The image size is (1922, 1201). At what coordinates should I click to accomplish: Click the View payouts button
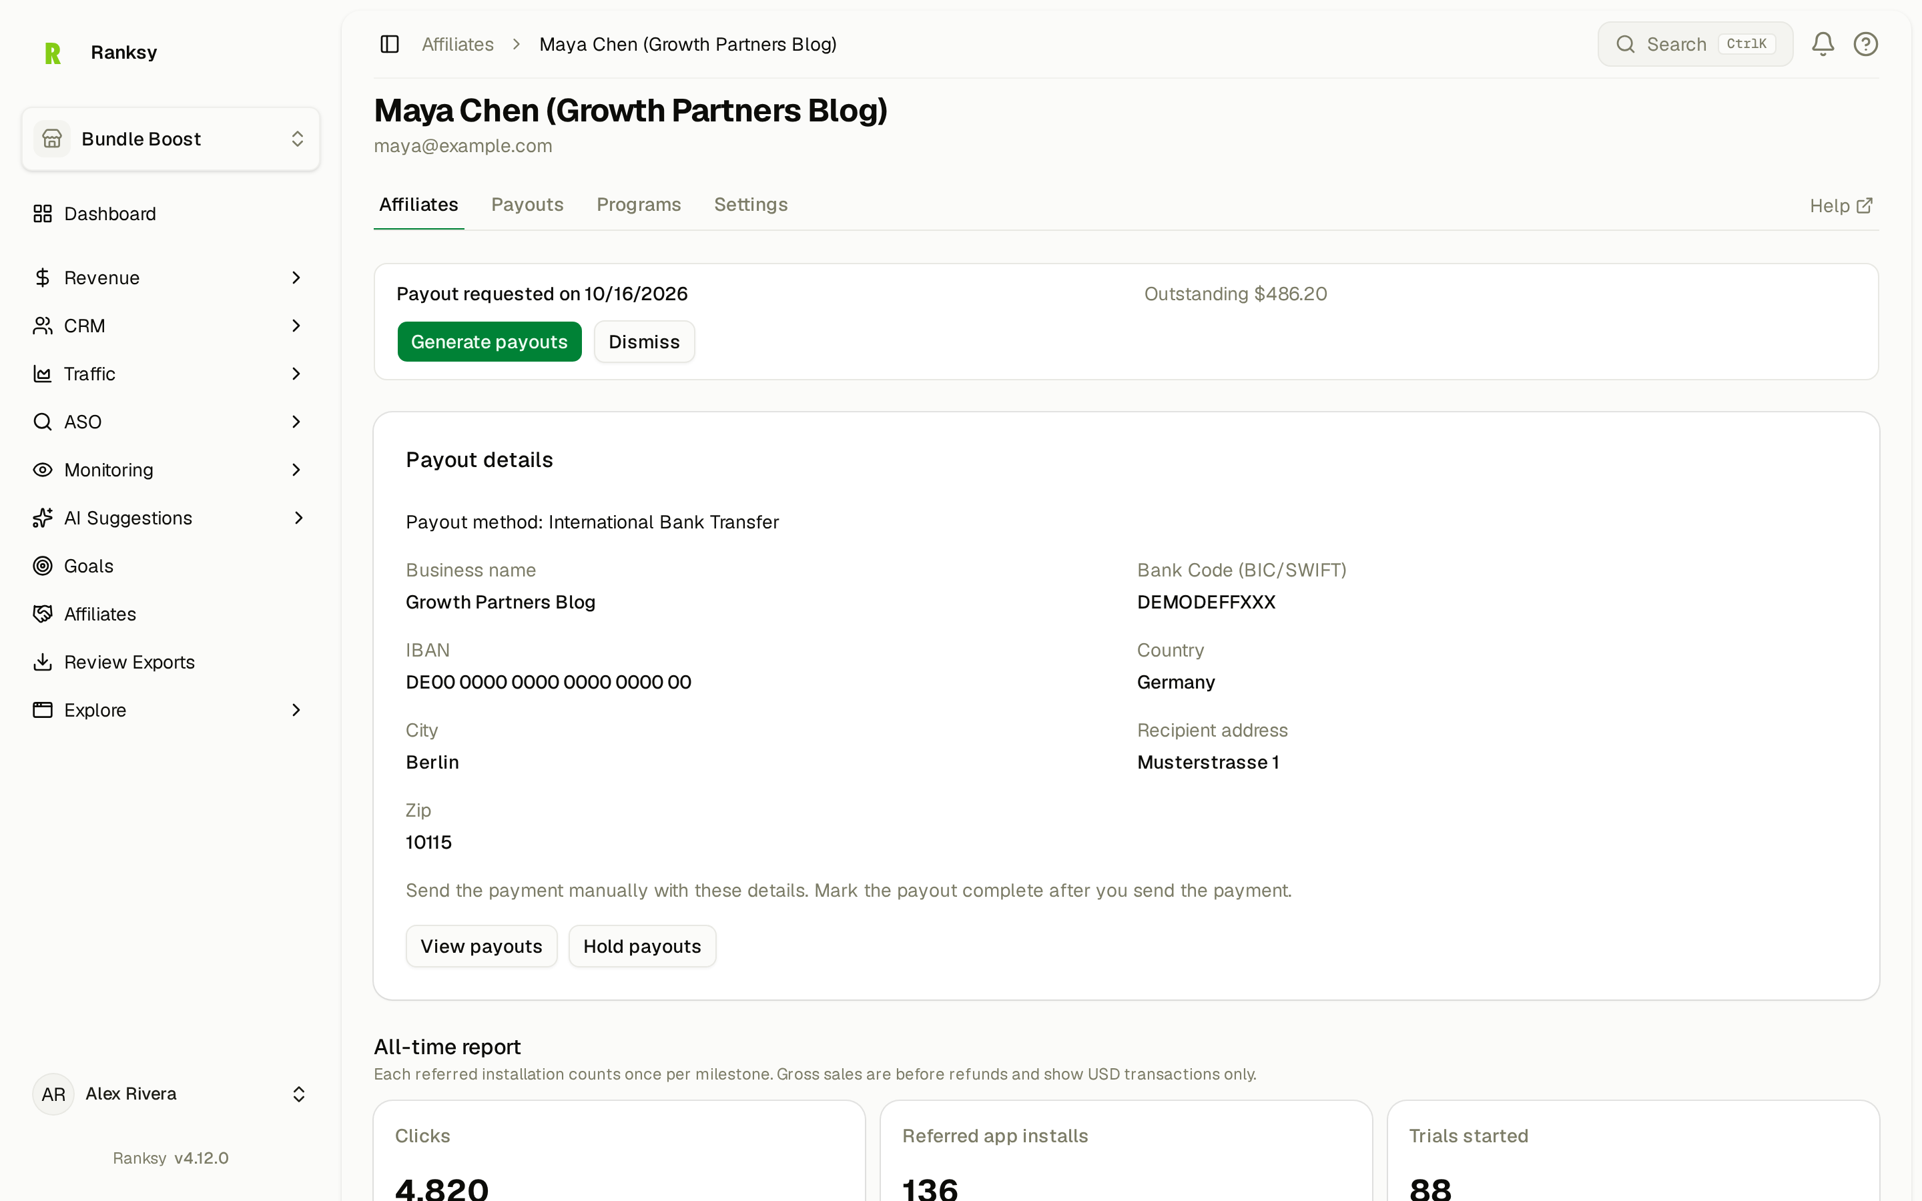click(x=481, y=946)
